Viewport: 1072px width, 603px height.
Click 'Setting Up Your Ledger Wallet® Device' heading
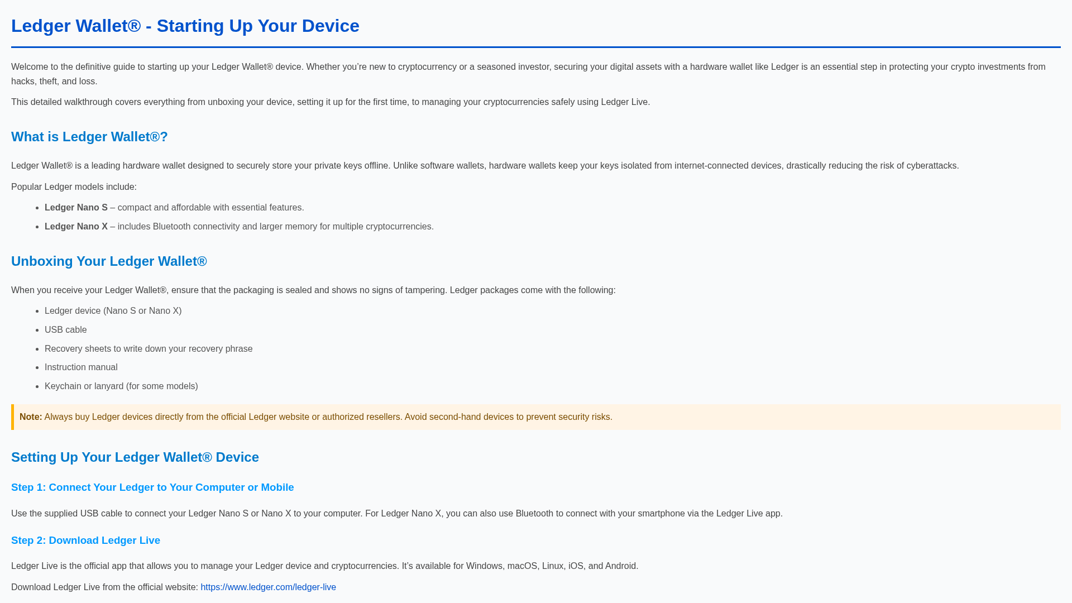click(135, 457)
